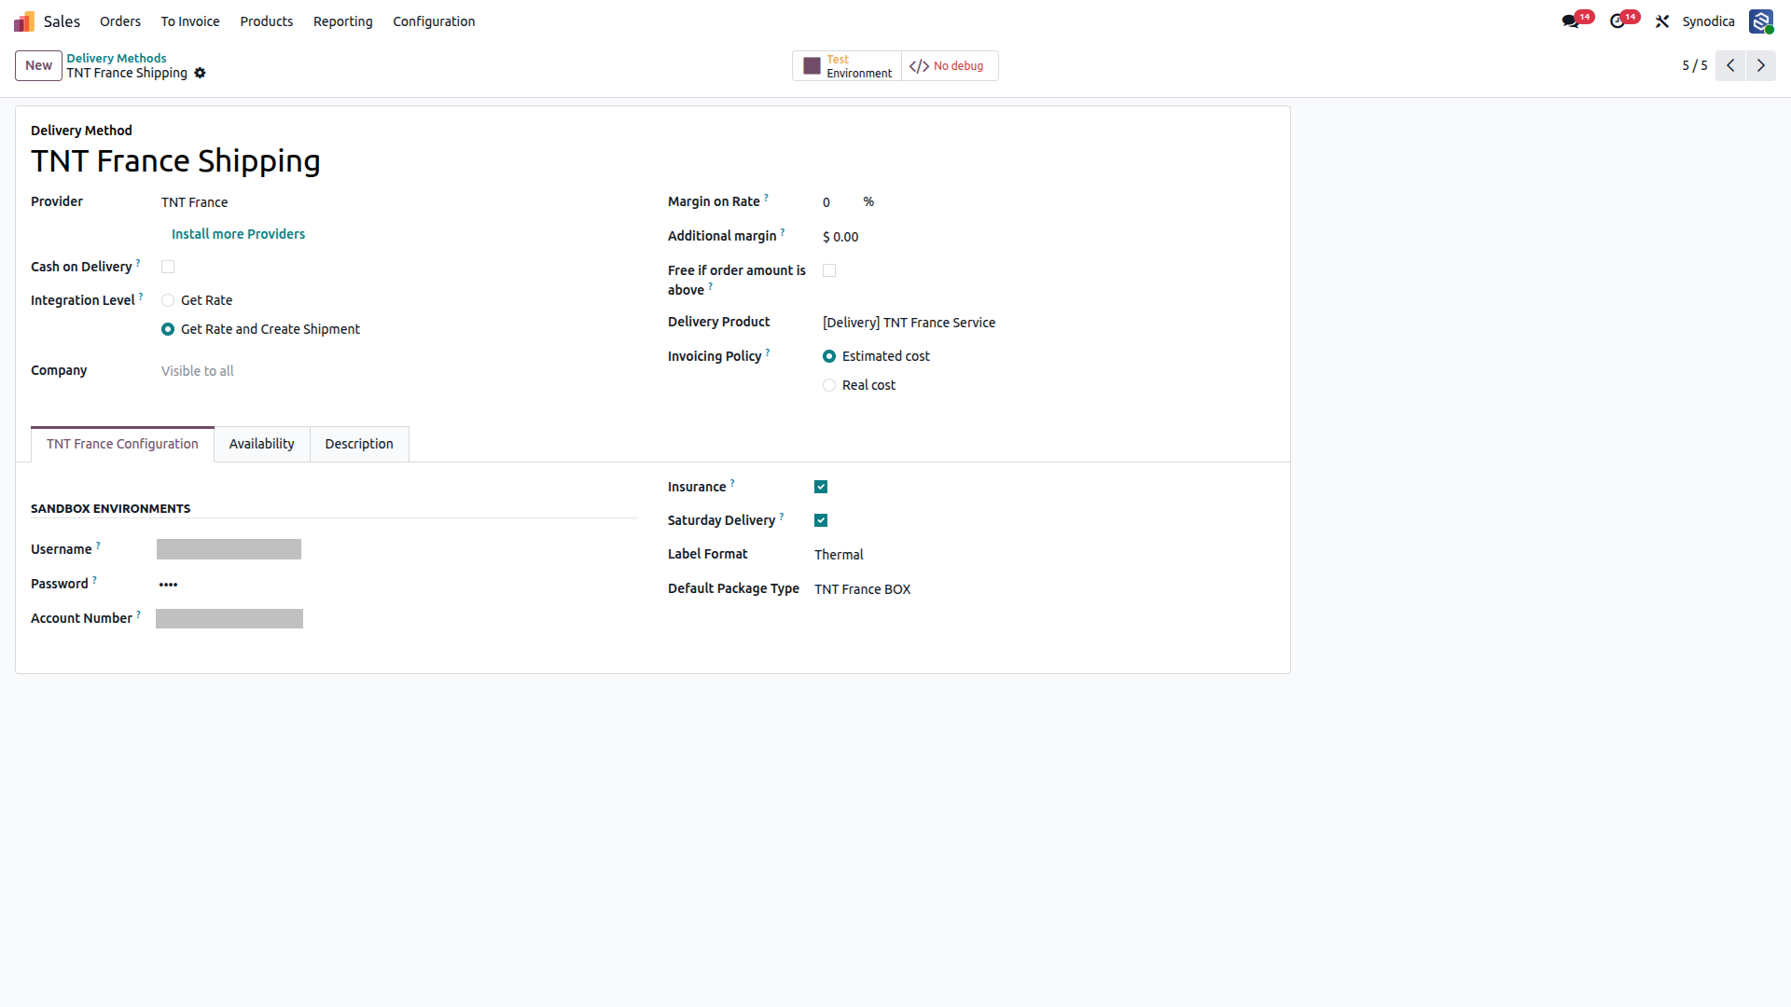Open the activities clock icon

coord(1617,21)
